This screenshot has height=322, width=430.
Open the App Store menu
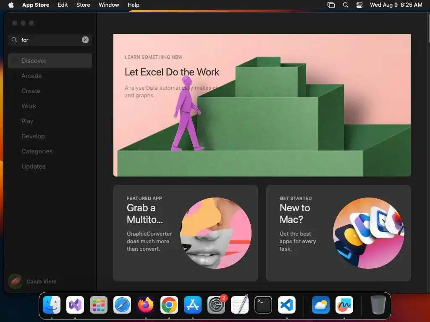click(x=36, y=5)
